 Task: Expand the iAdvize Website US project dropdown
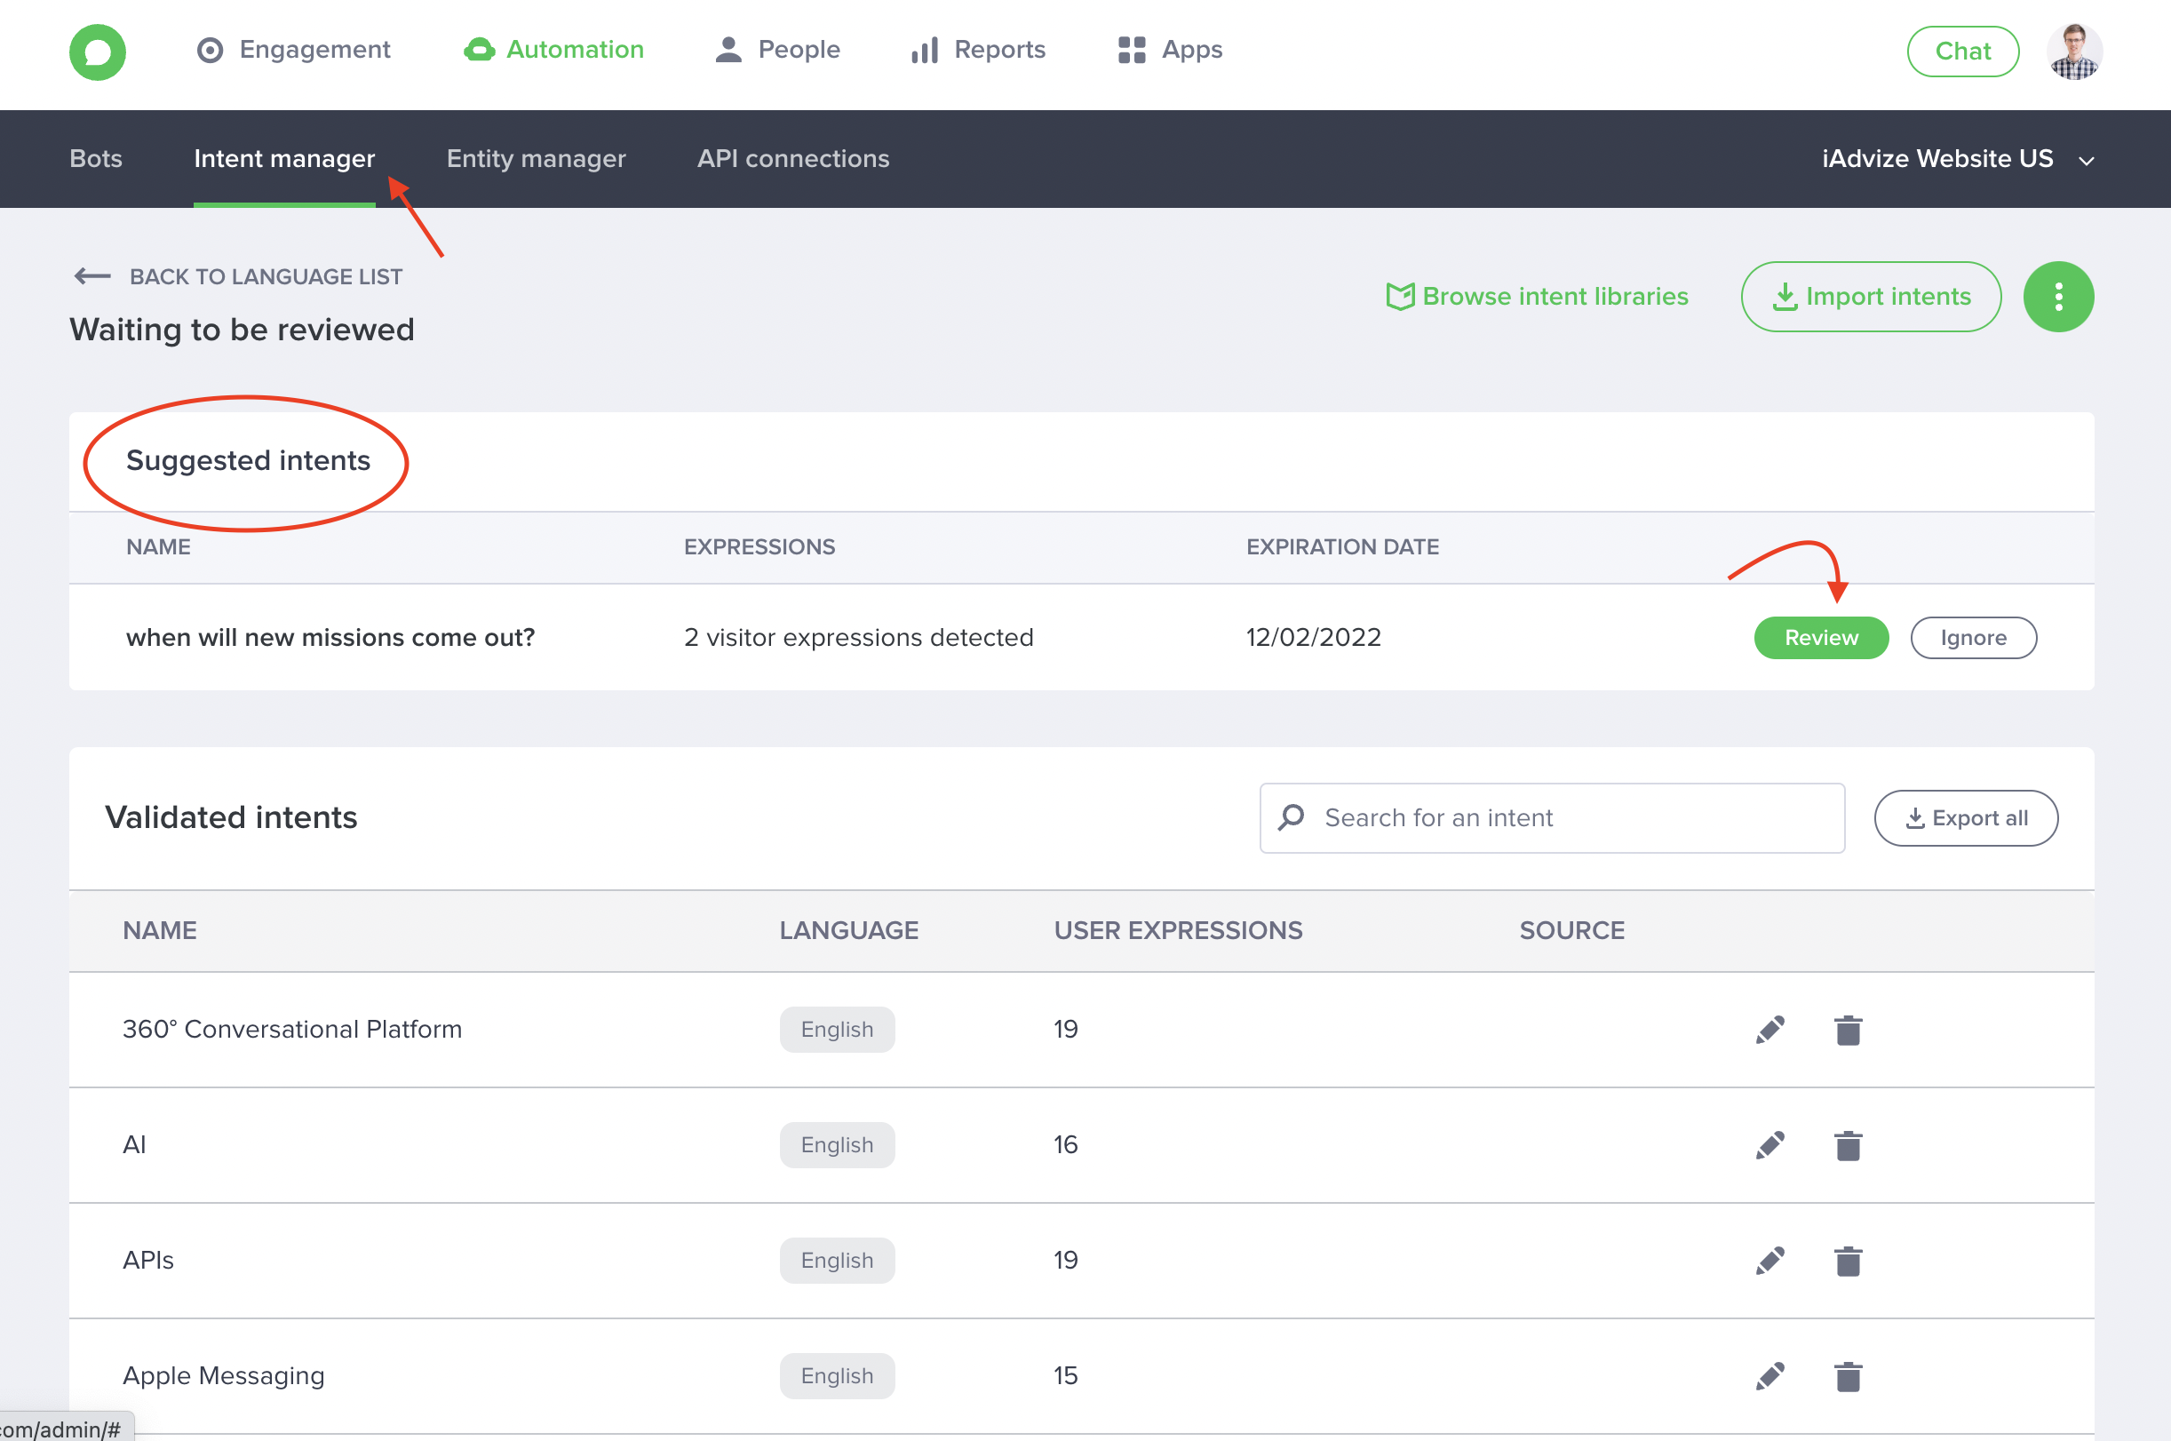(x=1959, y=159)
